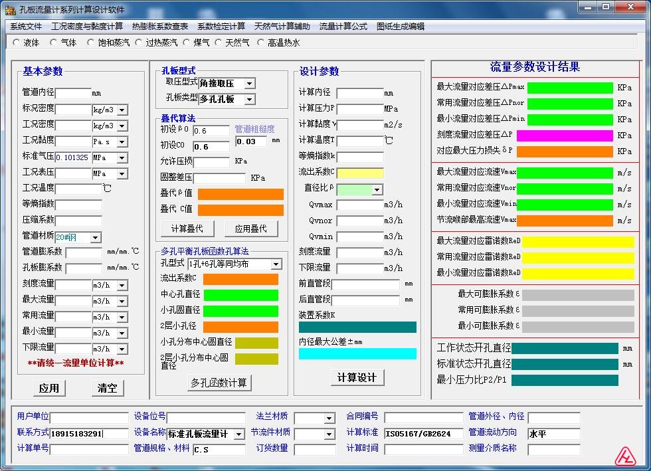Open the 工况黏度 unit dropdown
Viewport: 651px width, 471px height.
click(122, 142)
